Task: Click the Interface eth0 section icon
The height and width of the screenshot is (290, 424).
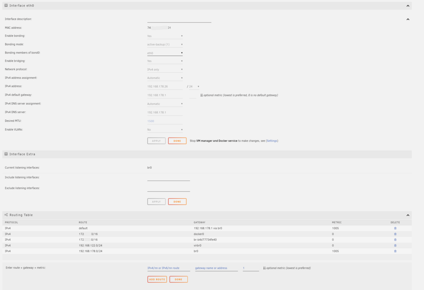Action: tap(6, 6)
